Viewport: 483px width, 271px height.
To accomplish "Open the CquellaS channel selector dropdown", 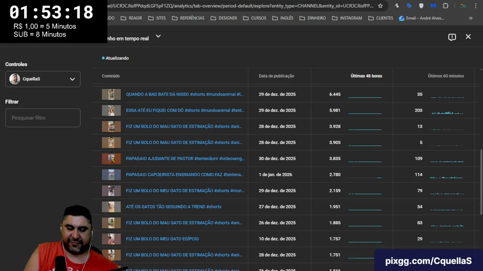I will click(x=43, y=79).
